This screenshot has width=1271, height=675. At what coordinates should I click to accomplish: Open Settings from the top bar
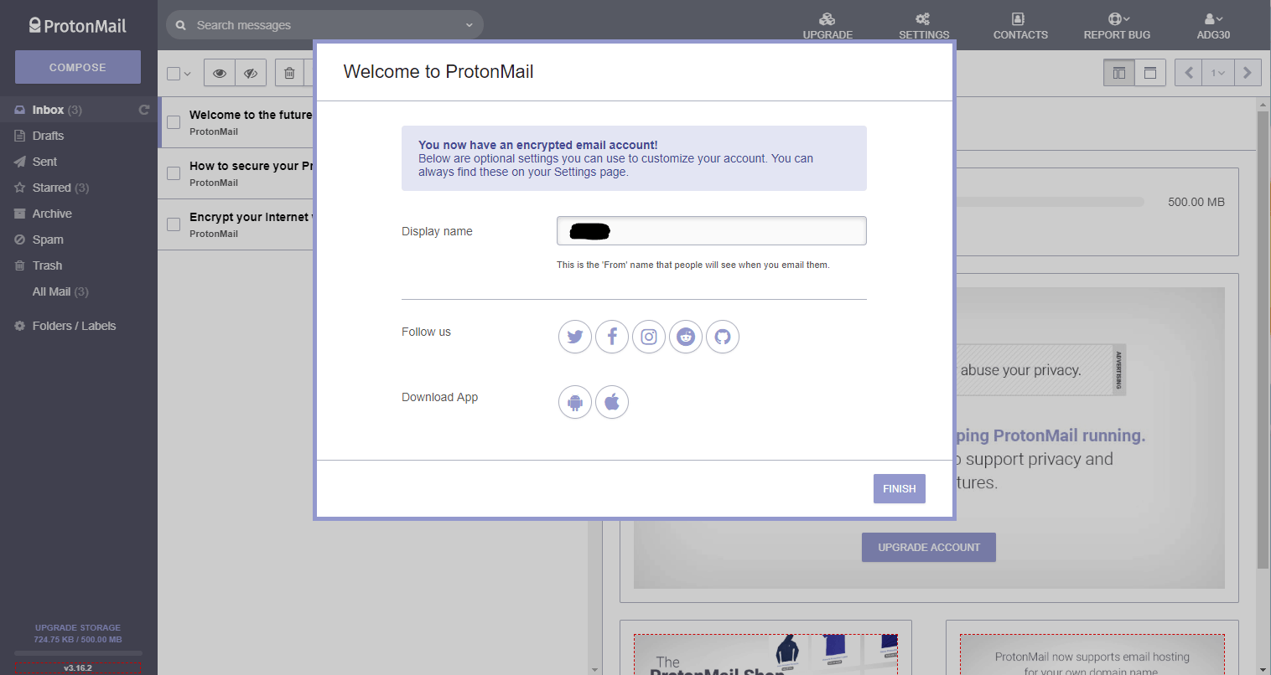pos(924,26)
